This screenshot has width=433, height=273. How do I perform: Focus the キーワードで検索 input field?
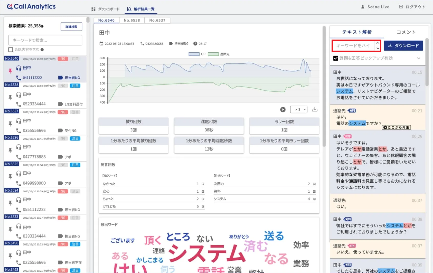click(x=45, y=40)
